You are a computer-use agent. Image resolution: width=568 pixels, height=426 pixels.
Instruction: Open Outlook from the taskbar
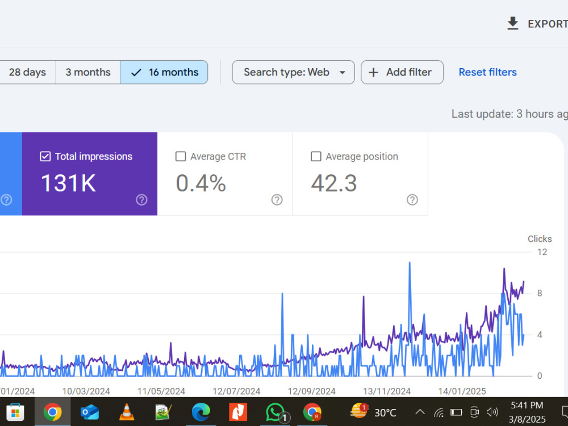point(90,412)
